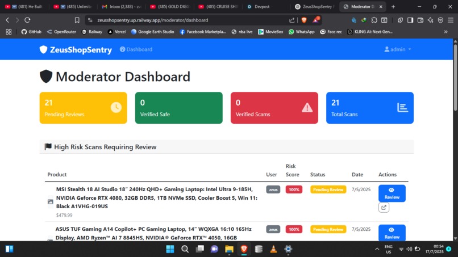The width and height of the screenshot is (458, 257).
Task: Open the Brave VPN shield icon
Action: pyautogui.click(x=440, y=20)
